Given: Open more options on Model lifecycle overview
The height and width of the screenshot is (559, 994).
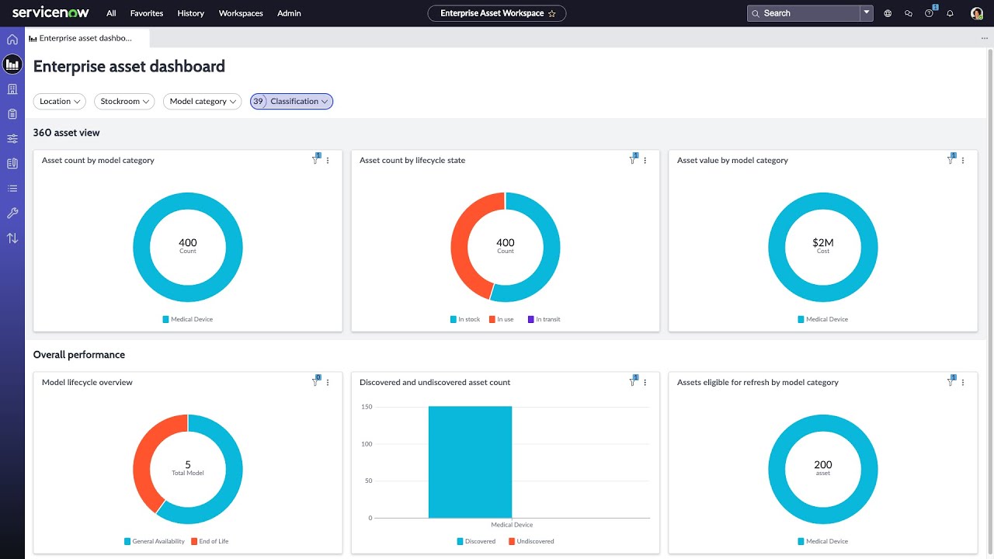Looking at the screenshot, I should click(328, 383).
